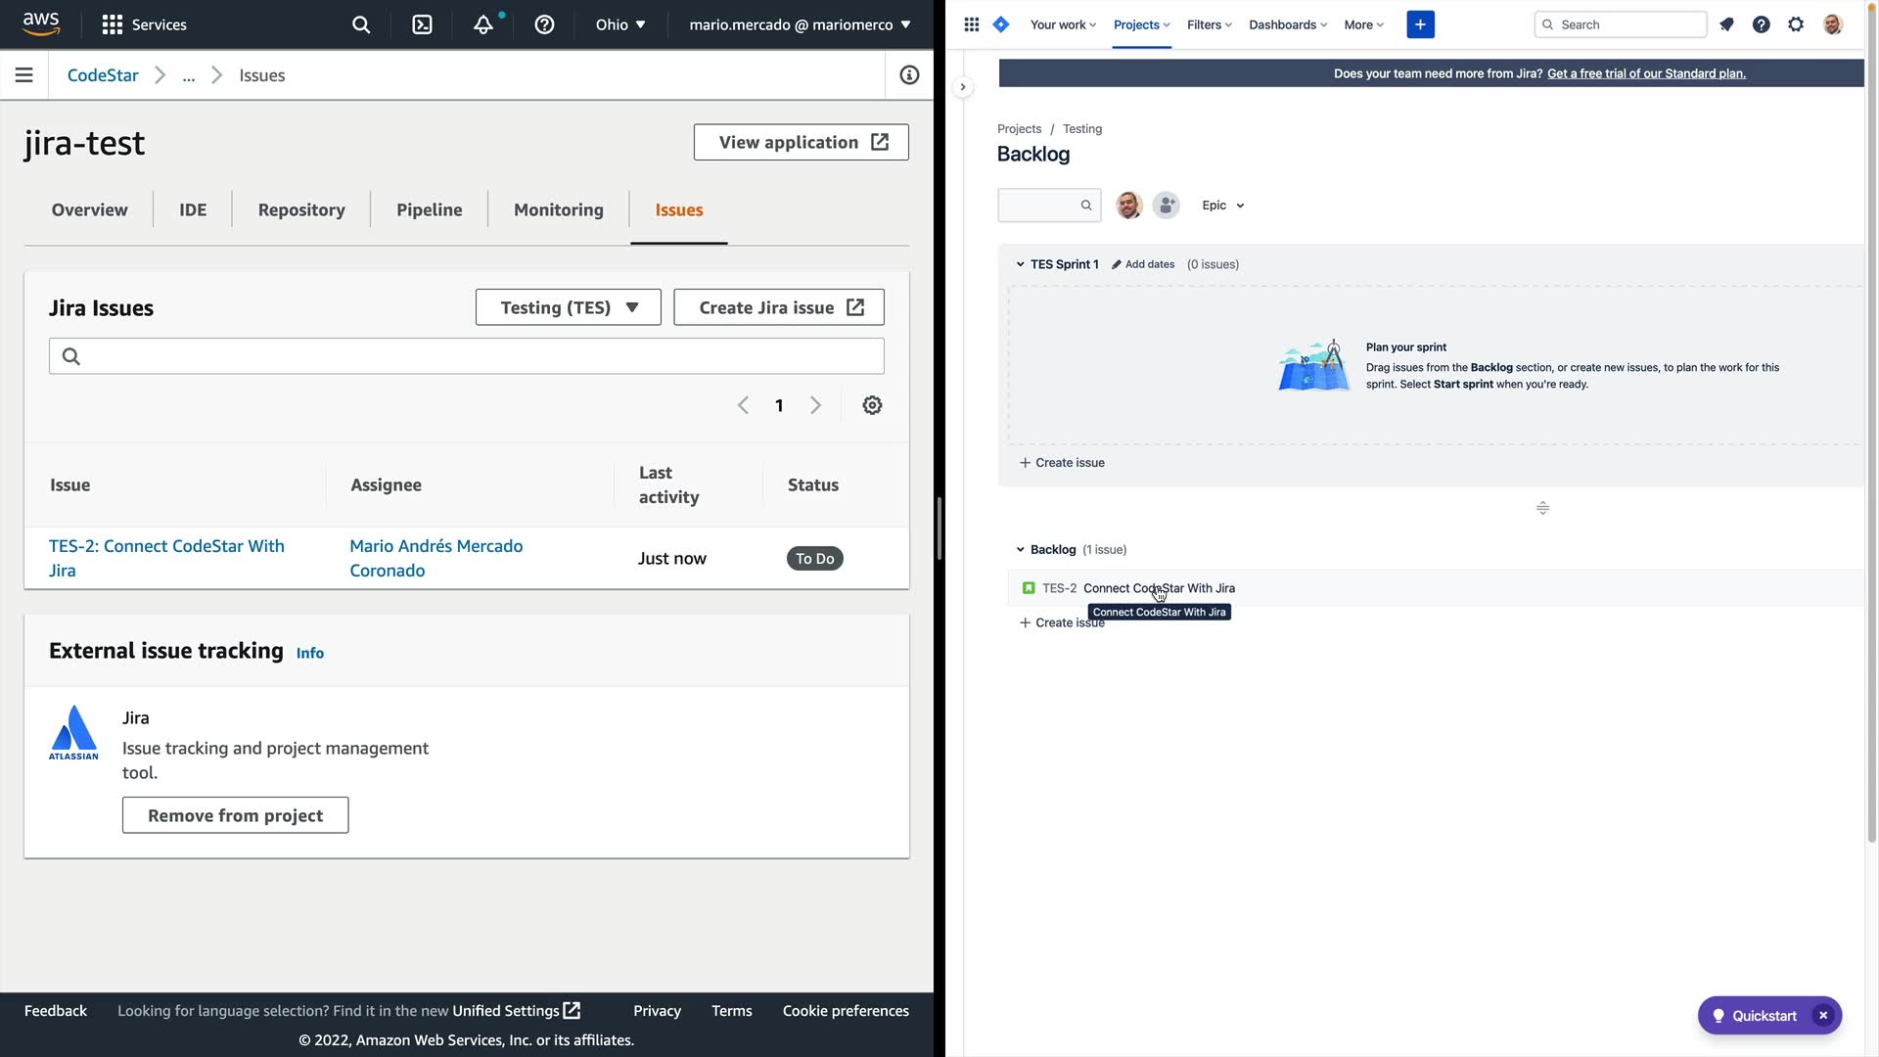Click the AWS notifications bell icon
Image resolution: width=1879 pixels, height=1057 pixels.
483,24
